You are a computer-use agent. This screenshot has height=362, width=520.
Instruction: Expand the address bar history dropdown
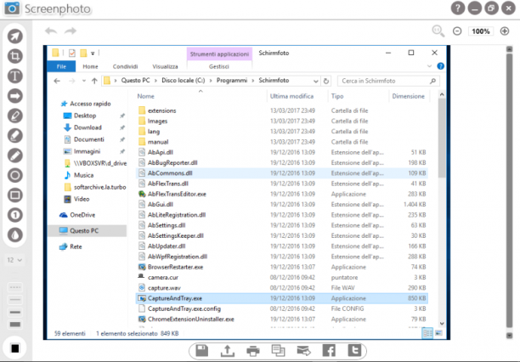click(315, 81)
